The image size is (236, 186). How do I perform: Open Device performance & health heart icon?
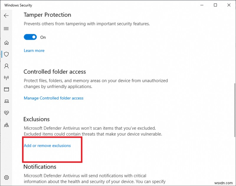point(6,113)
